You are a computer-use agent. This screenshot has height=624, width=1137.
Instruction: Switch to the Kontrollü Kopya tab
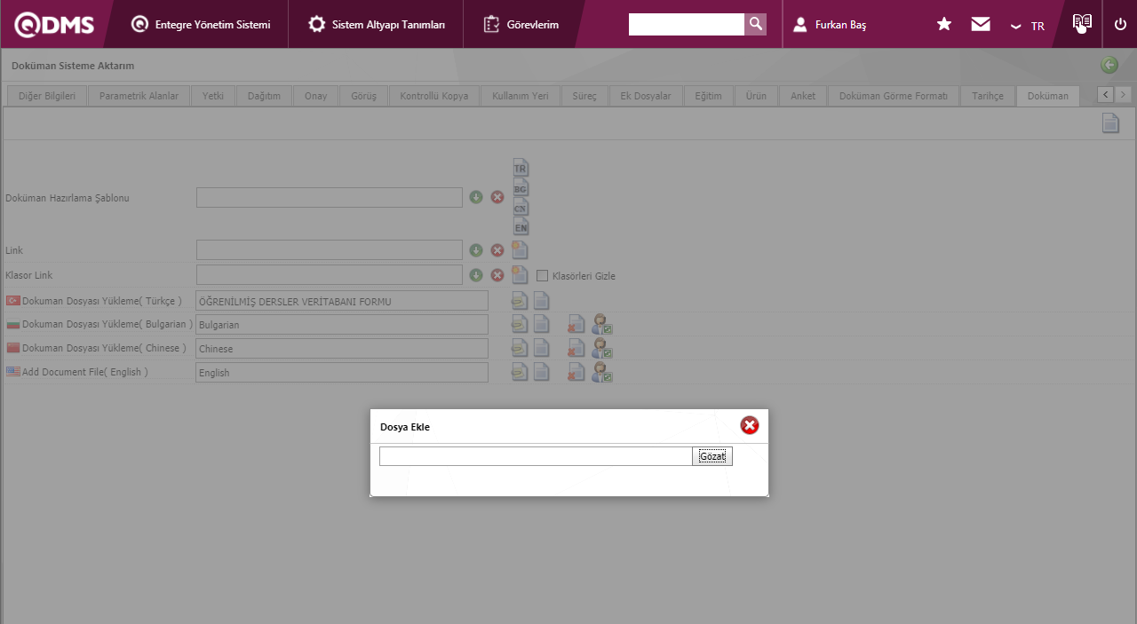click(433, 96)
